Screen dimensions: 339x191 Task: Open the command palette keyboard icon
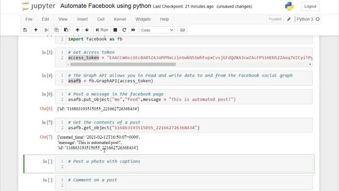tap(182, 30)
